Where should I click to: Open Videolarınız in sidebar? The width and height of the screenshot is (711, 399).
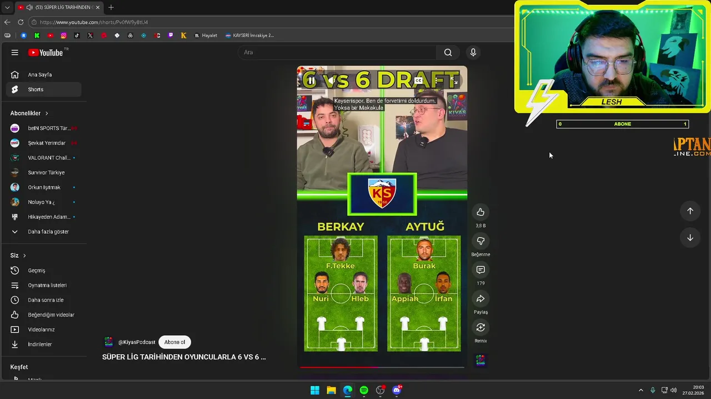point(43,330)
